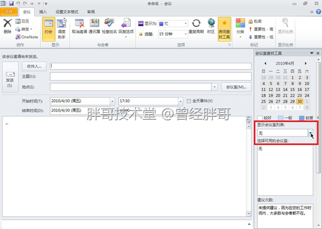The image size is (322, 229).
Task: Mark meeting as Private (私密)
Action: [255, 21]
